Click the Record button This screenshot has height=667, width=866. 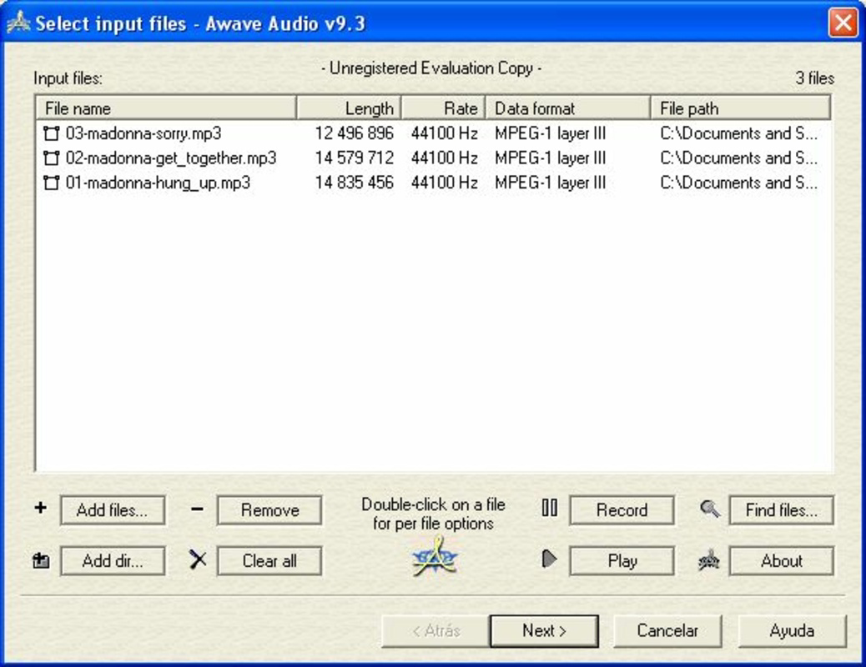tap(622, 509)
